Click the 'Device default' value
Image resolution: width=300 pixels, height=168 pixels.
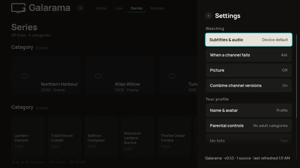click(275, 40)
